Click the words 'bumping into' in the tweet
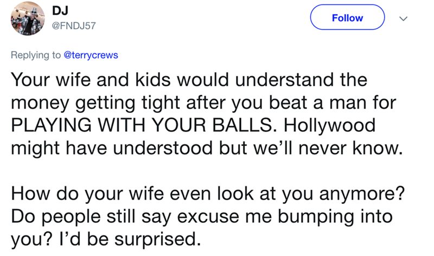The width and height of the screenshot is (434, 256). [x=341, y=215]
